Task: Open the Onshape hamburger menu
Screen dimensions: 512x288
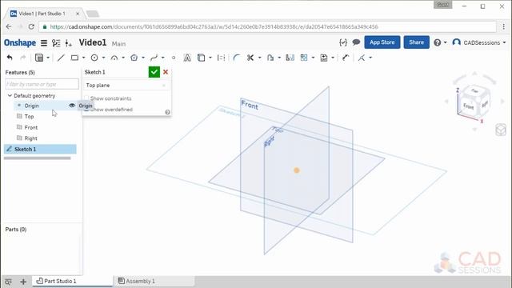Action: coord(44,42)
